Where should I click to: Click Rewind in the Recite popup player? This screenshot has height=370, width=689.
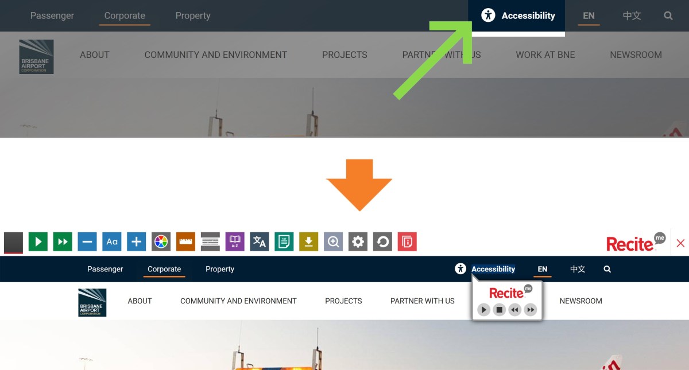click(515, 310)
